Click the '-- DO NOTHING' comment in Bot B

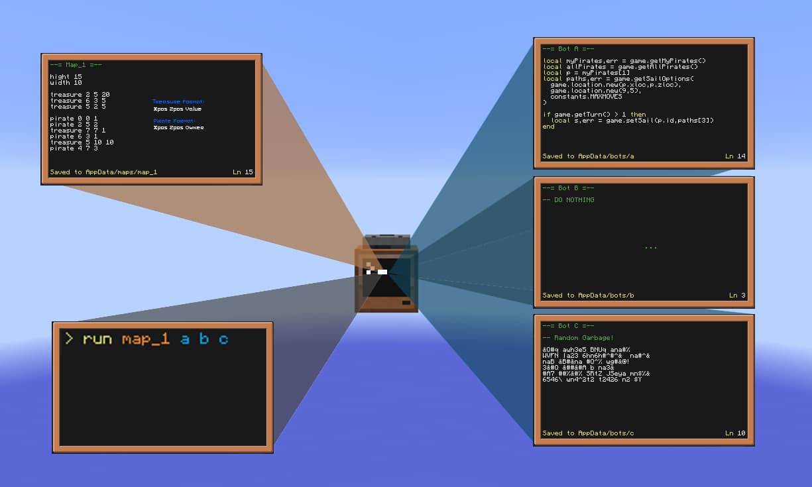tap(568, 199)
